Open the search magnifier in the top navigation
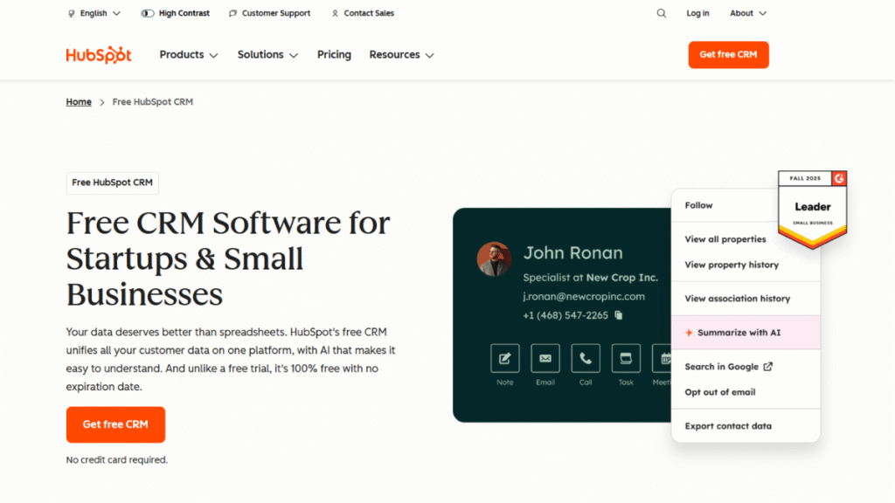The height and width of the screenshot is (503, 895). click(x=661, y=13)
